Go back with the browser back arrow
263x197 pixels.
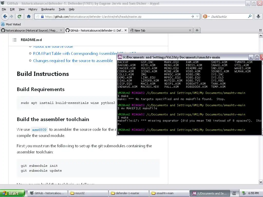click(5, 16)
